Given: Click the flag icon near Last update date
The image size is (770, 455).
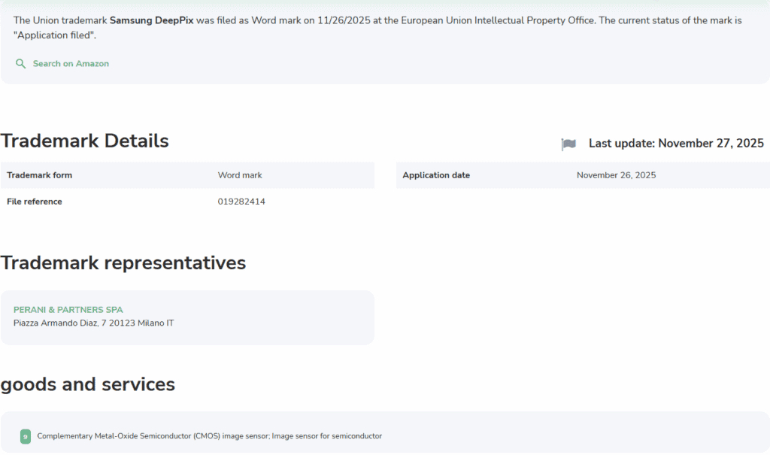Looking at the screenshot, I should click(568, 144).
